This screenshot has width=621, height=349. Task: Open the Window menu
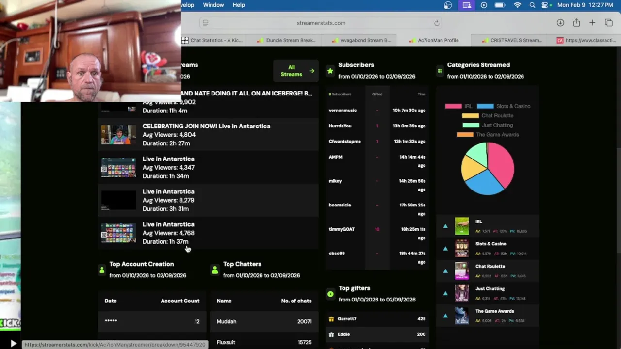(213, 5)
